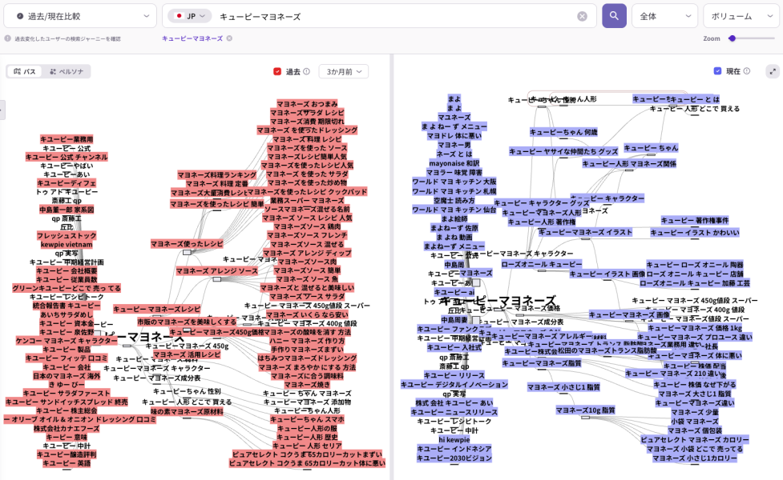Click the fullscreen expand icon on the right panel
Image resolution: width=783 pixels, height=480 pixels.
(773, 71)
